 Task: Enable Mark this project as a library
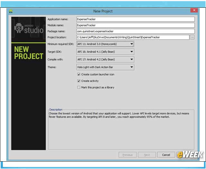pyautogui.click(x=79, y=87)
